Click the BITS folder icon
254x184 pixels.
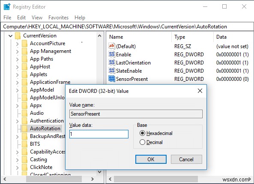pyautogui.click(x=24, y=144)
